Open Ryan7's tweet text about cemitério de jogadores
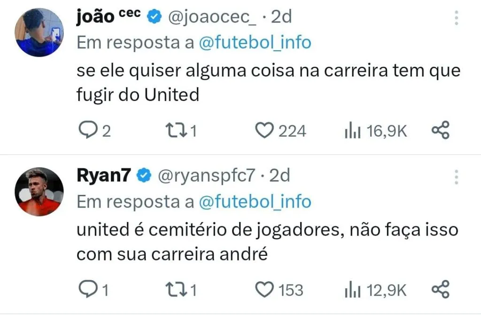Image resolution: width=481 pixels, height=315 pixels. pos(267,242)
